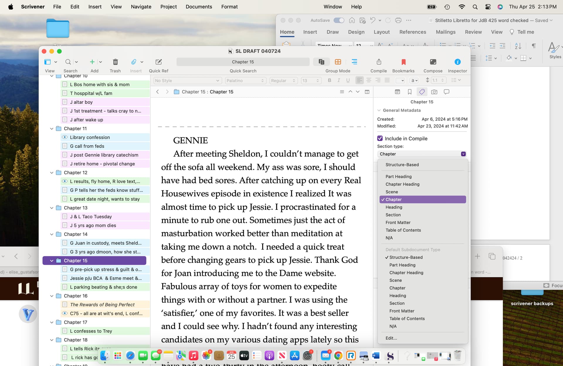The width and height of the screenshot is (563, 366).
Task: Collapse the Chapter 16 folder
Action: coord(52,296)
